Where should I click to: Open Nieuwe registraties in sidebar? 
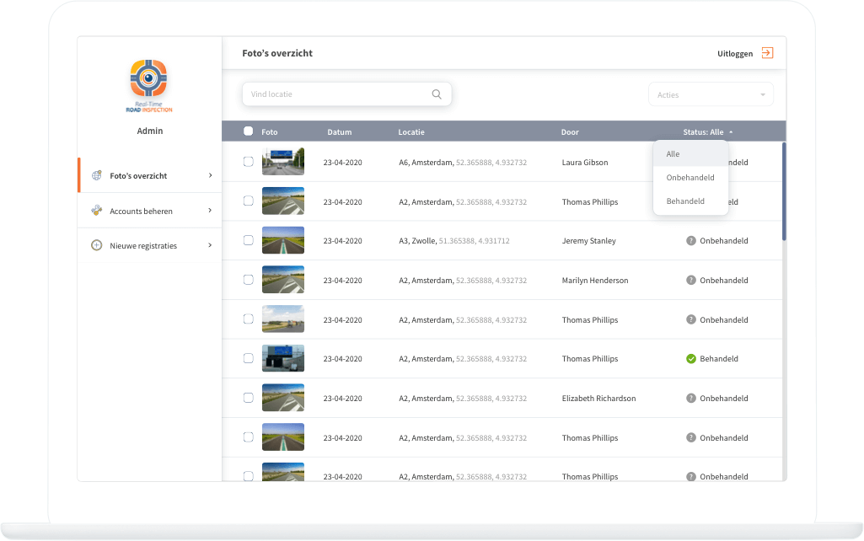[150, 245]
